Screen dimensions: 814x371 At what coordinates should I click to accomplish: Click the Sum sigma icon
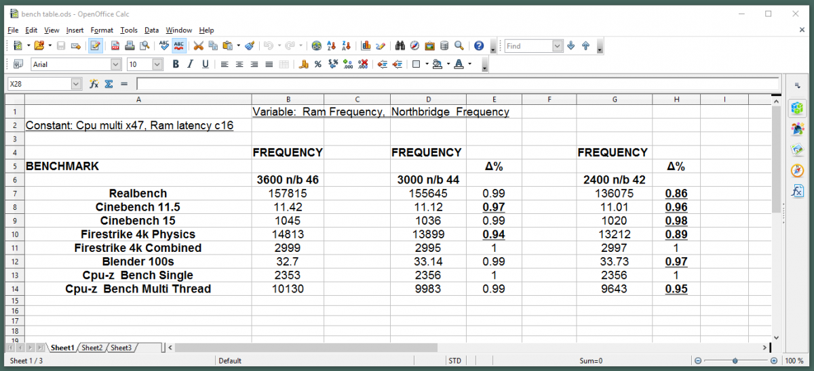tap(109, 84)
